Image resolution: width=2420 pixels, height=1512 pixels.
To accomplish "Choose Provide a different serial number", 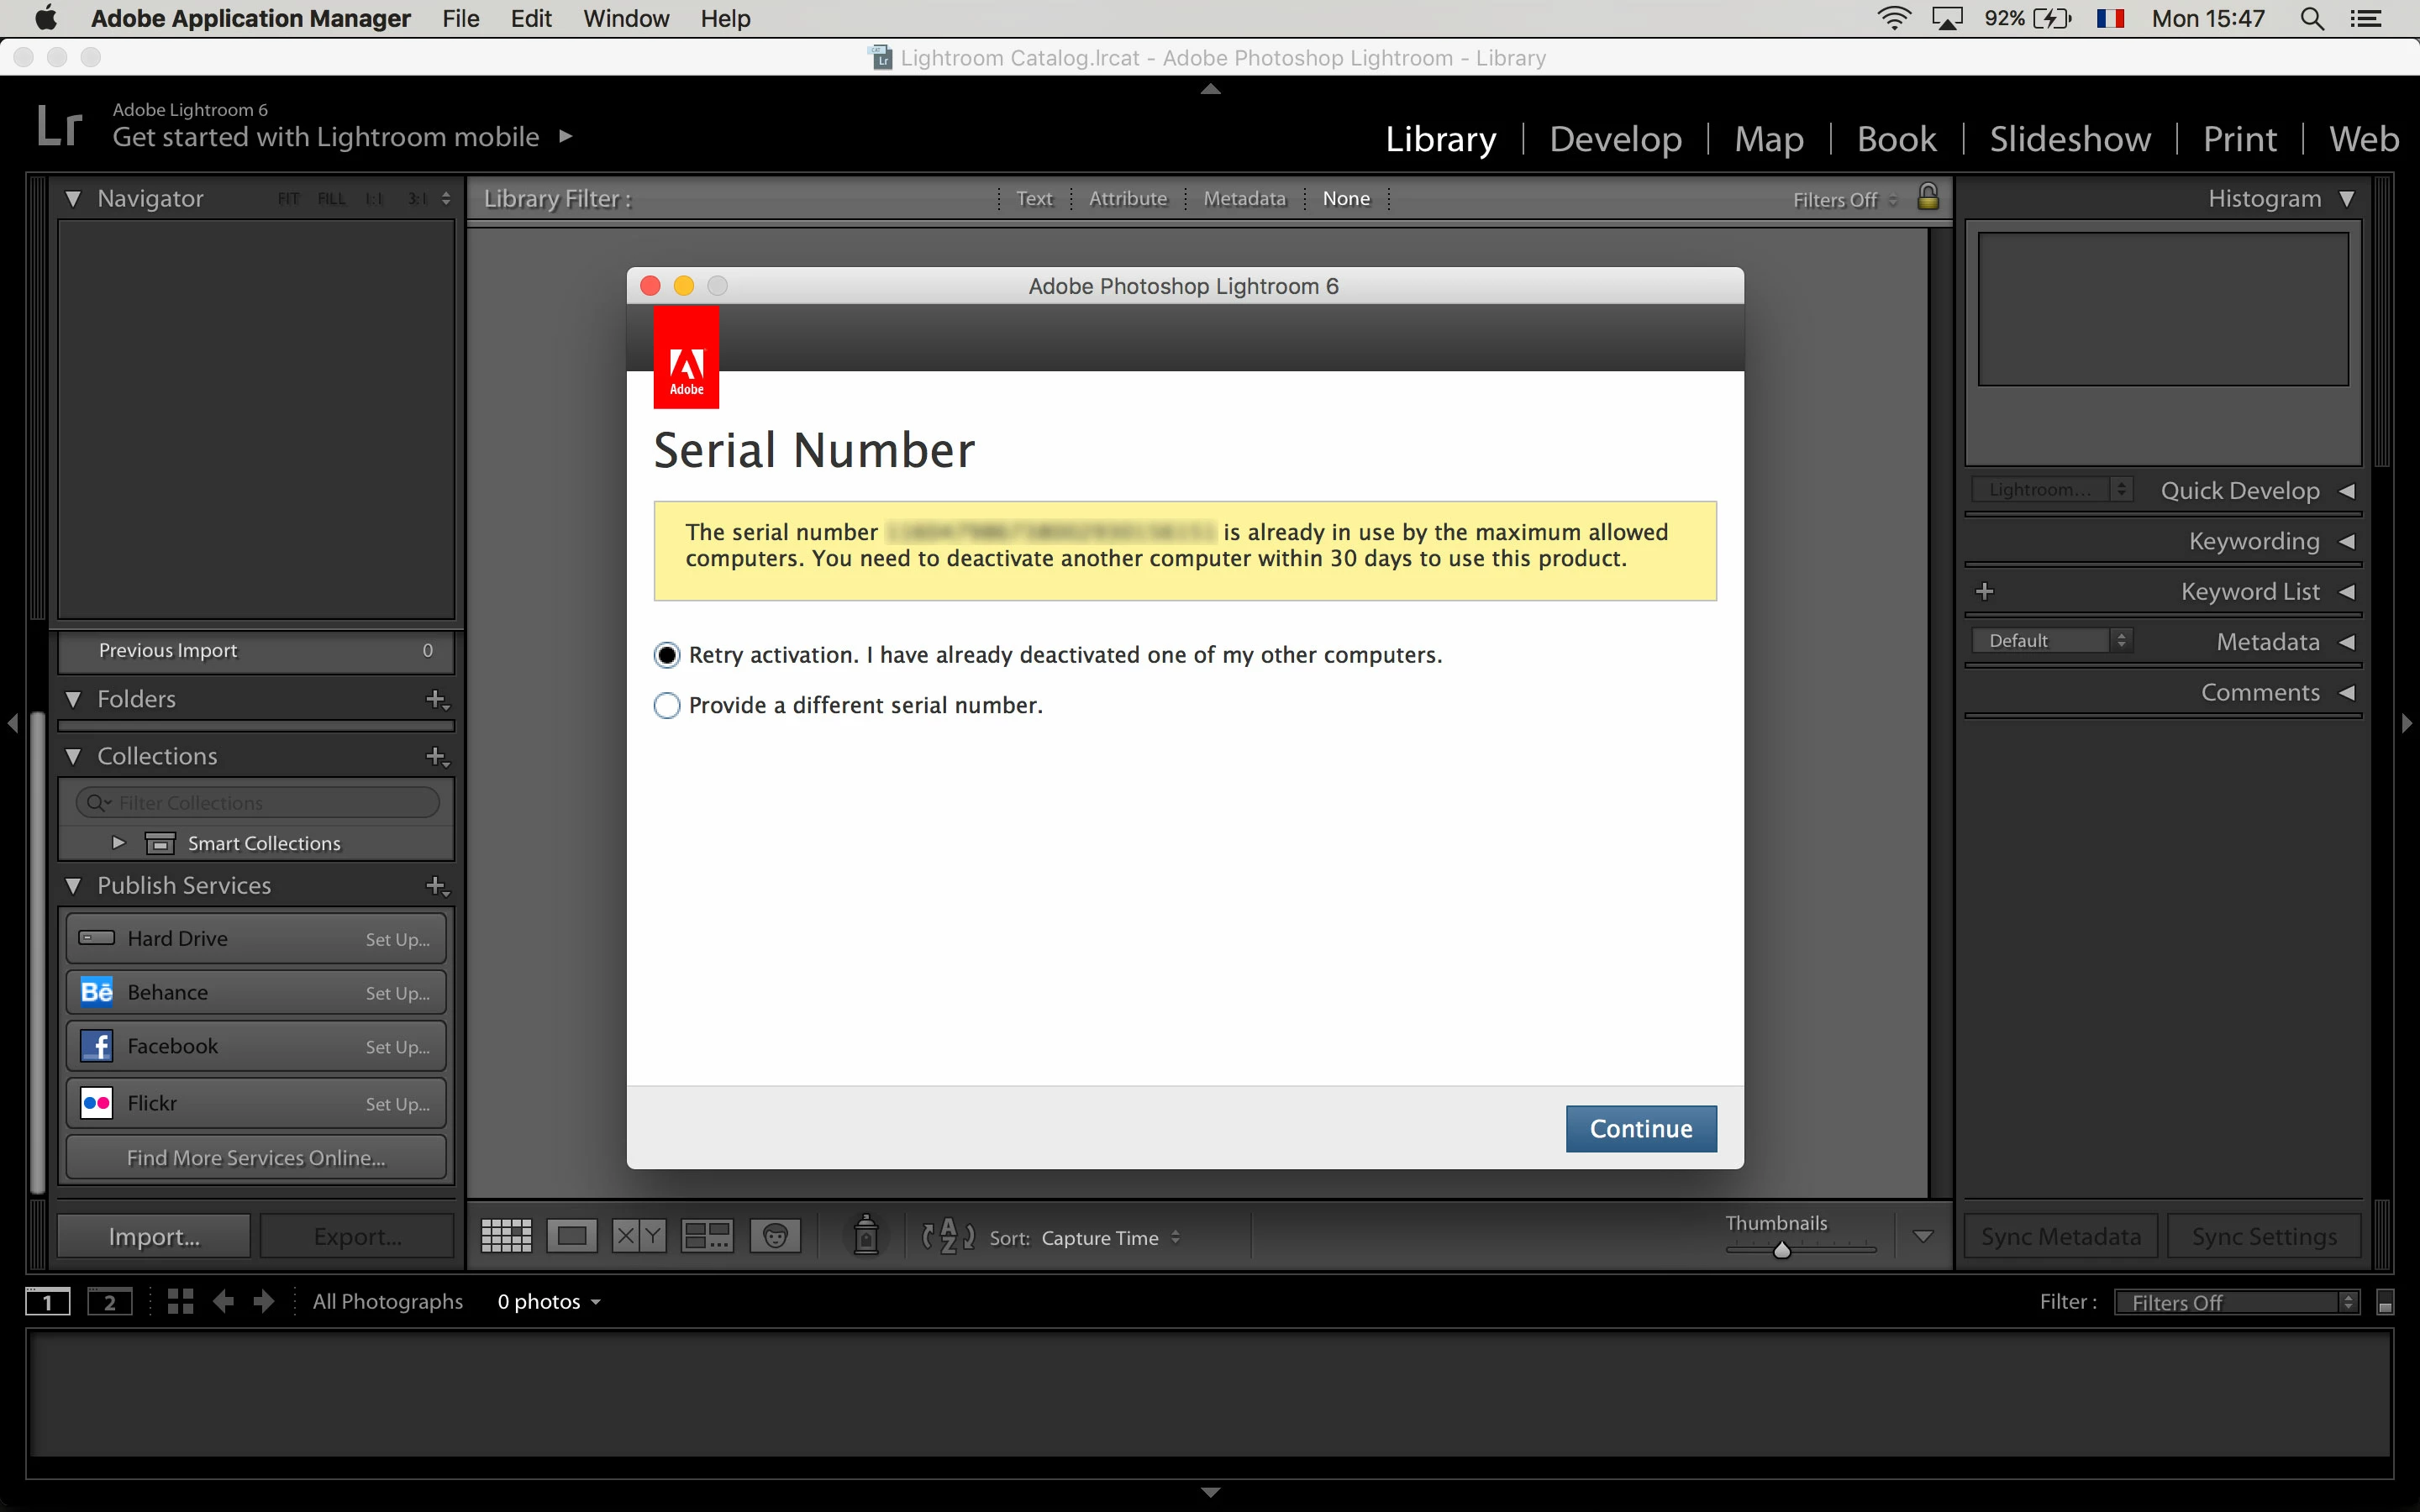I will (667, 706).
